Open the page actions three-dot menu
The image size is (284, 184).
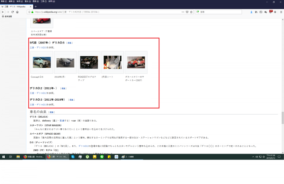coord(183,12)
